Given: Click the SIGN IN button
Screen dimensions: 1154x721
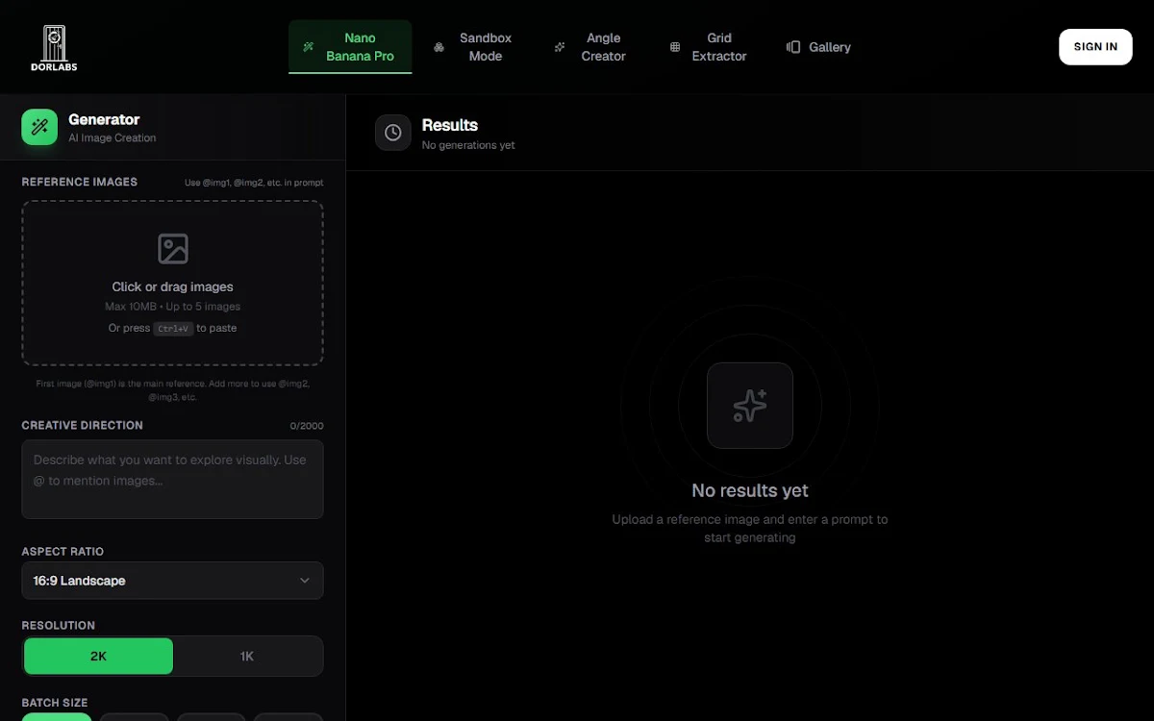Looking at the screenshot, I should [1095, 47].
